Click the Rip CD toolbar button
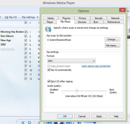This screenshot has width=130, height=124. click(11, 17)
